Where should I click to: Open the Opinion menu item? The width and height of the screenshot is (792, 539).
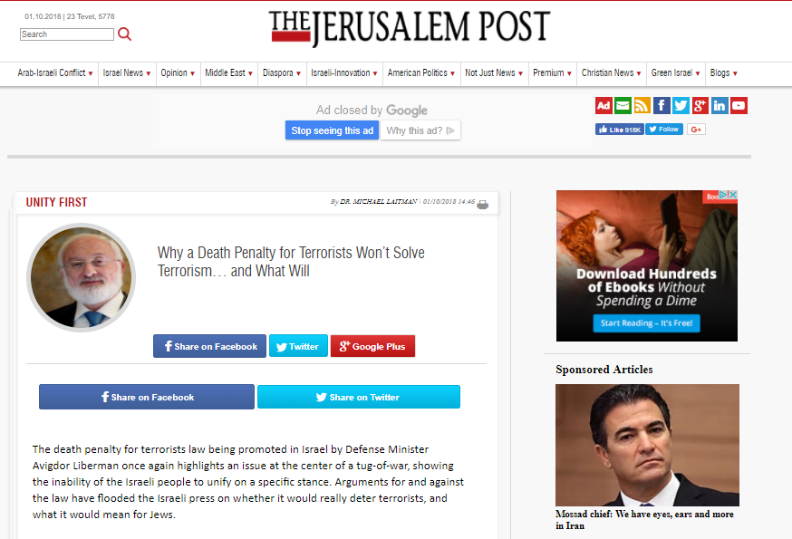pos(178,73)
